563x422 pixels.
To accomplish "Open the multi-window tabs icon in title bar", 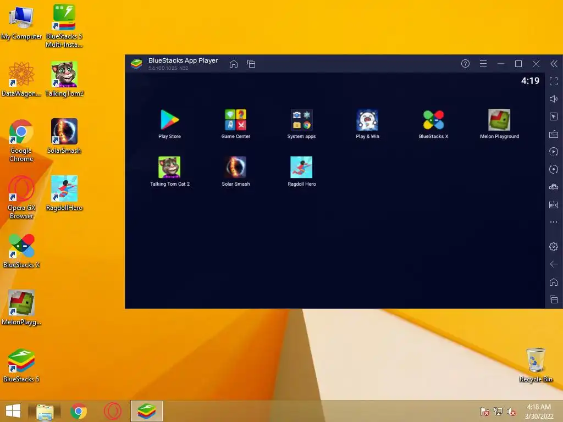I will (x=251, y=64).
